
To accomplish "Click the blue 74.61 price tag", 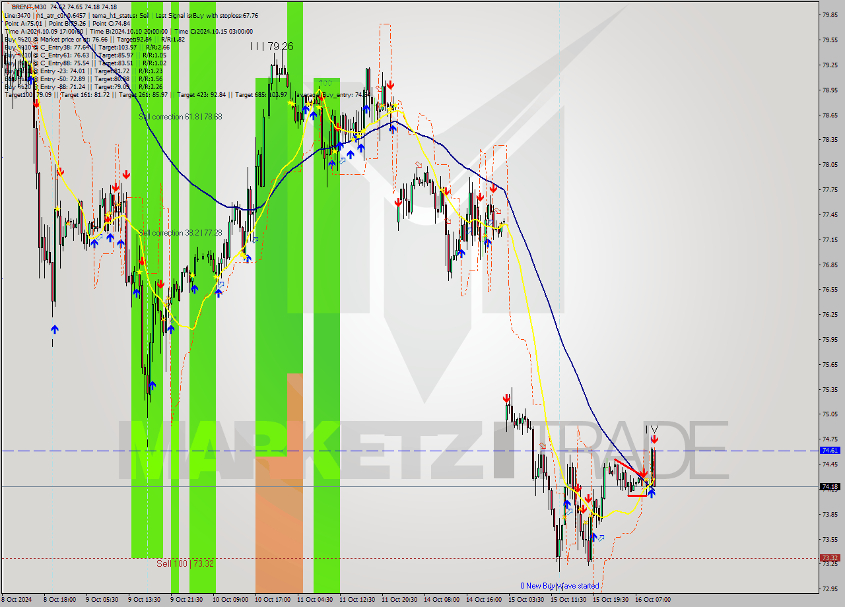I will pyautogui.click(x=830, y=450).
